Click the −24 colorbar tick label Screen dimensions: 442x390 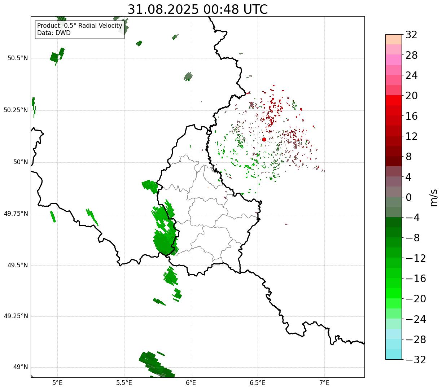tap(416, 319)
